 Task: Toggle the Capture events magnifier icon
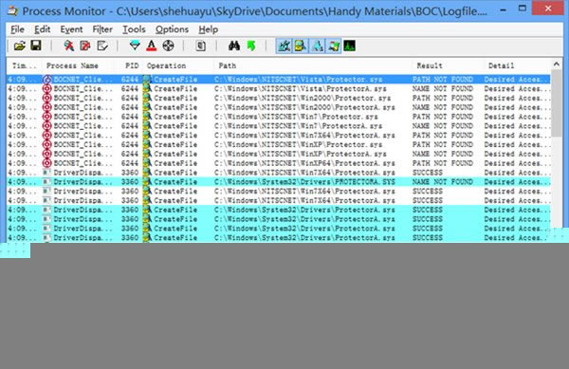click(x=68, y=46)
